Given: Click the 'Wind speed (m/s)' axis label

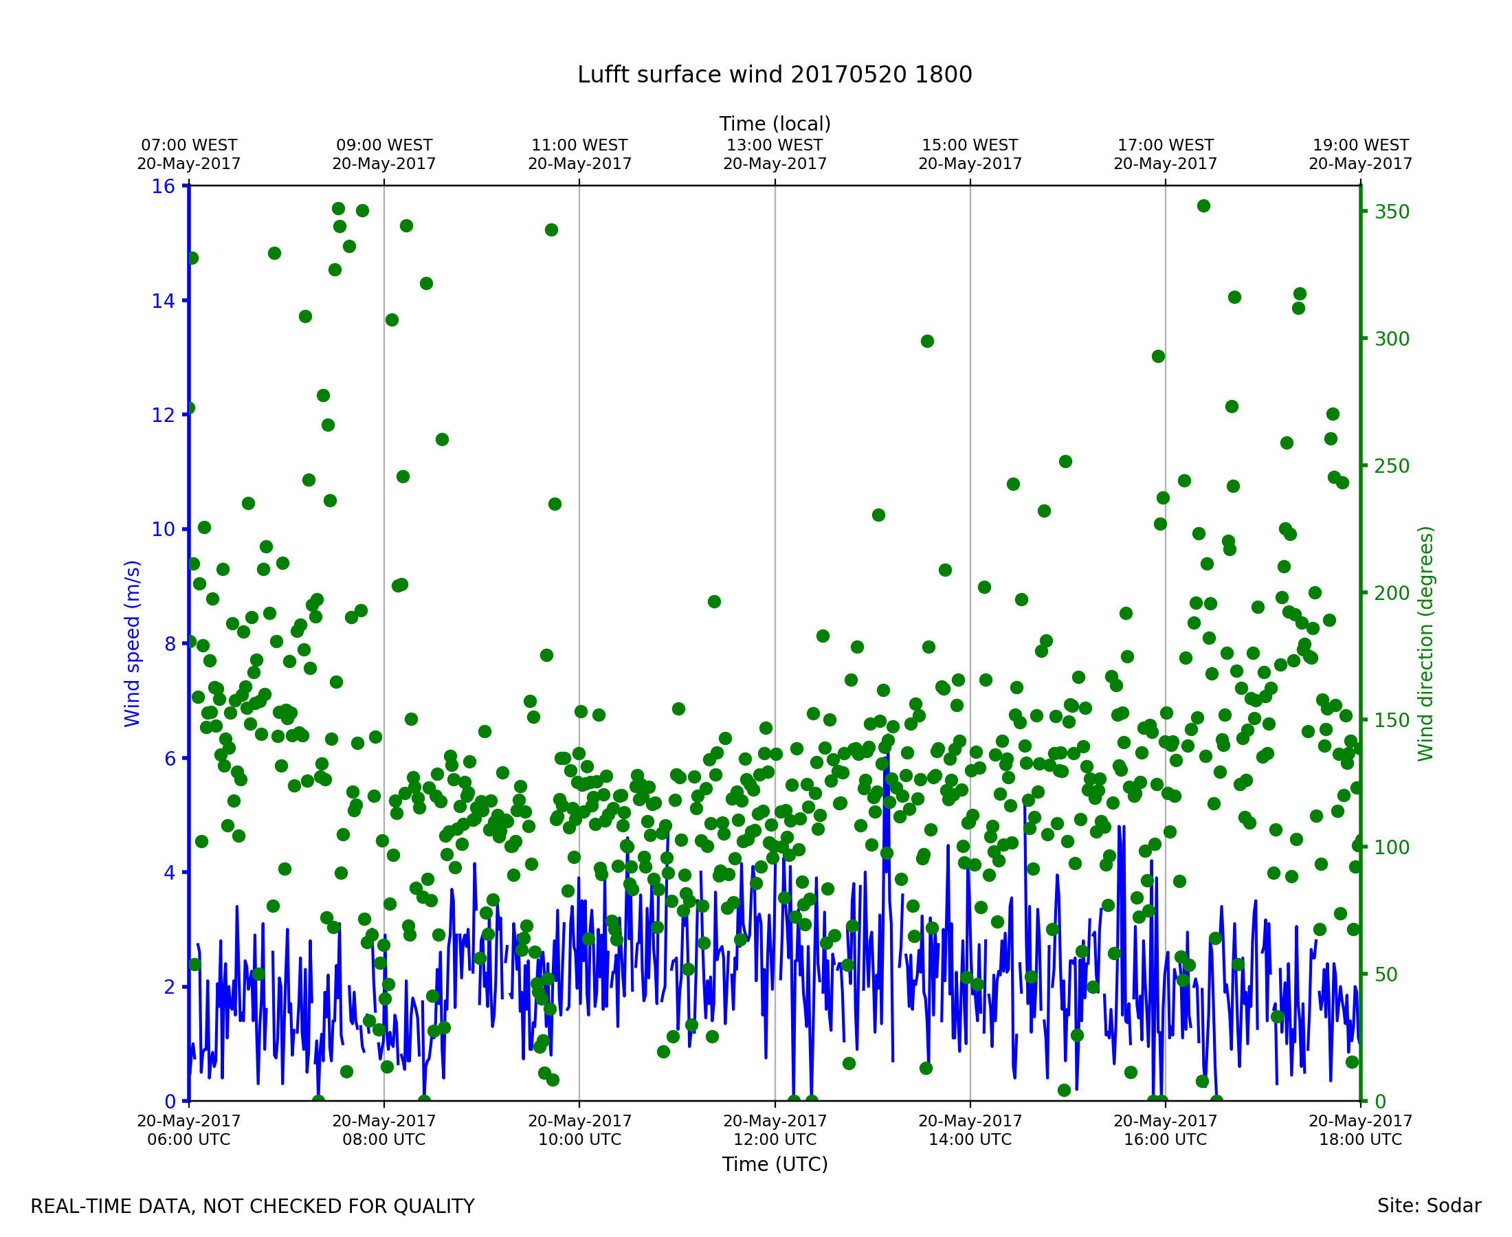Looking at the screenshot, I should pos(133,643).
